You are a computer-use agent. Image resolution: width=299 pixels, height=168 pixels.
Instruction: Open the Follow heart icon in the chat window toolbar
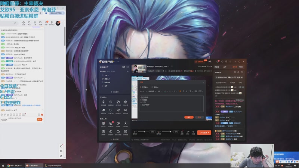tap(29, 23)
